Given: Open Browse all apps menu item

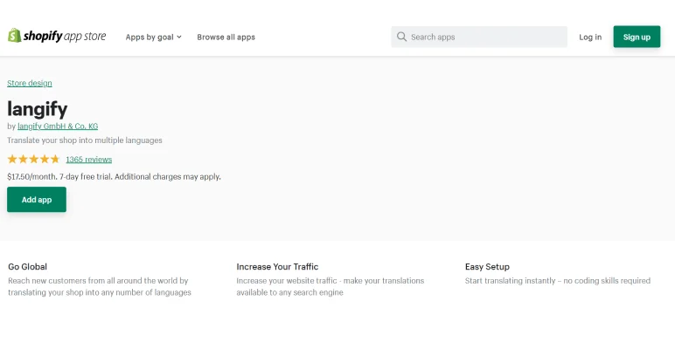Looking at the screenshot, I should [x=226, y=37].
